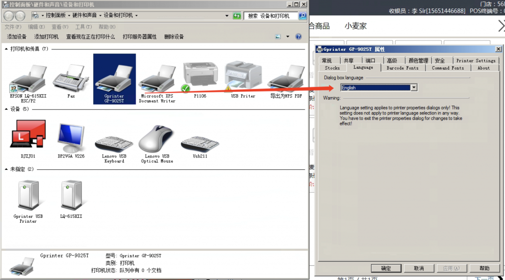Image resolution: width=505 pixels, height=280 pixels.
Task: Collapse the 未指定 group
Action: pos(6,169)
